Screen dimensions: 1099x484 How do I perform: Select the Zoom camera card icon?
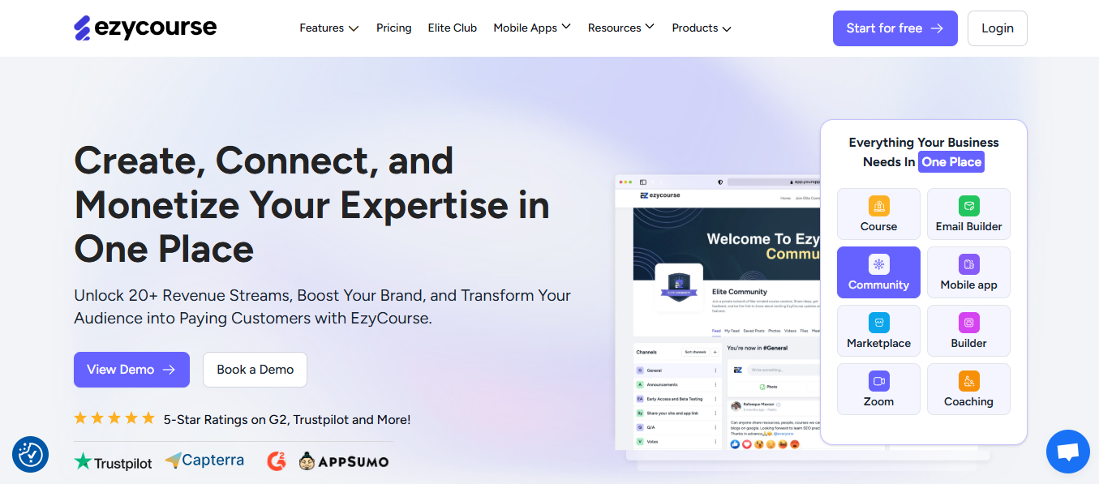(878, 381)
